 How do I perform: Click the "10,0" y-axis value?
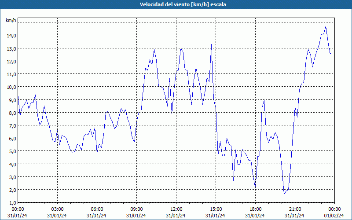click(x=11, y=87)
